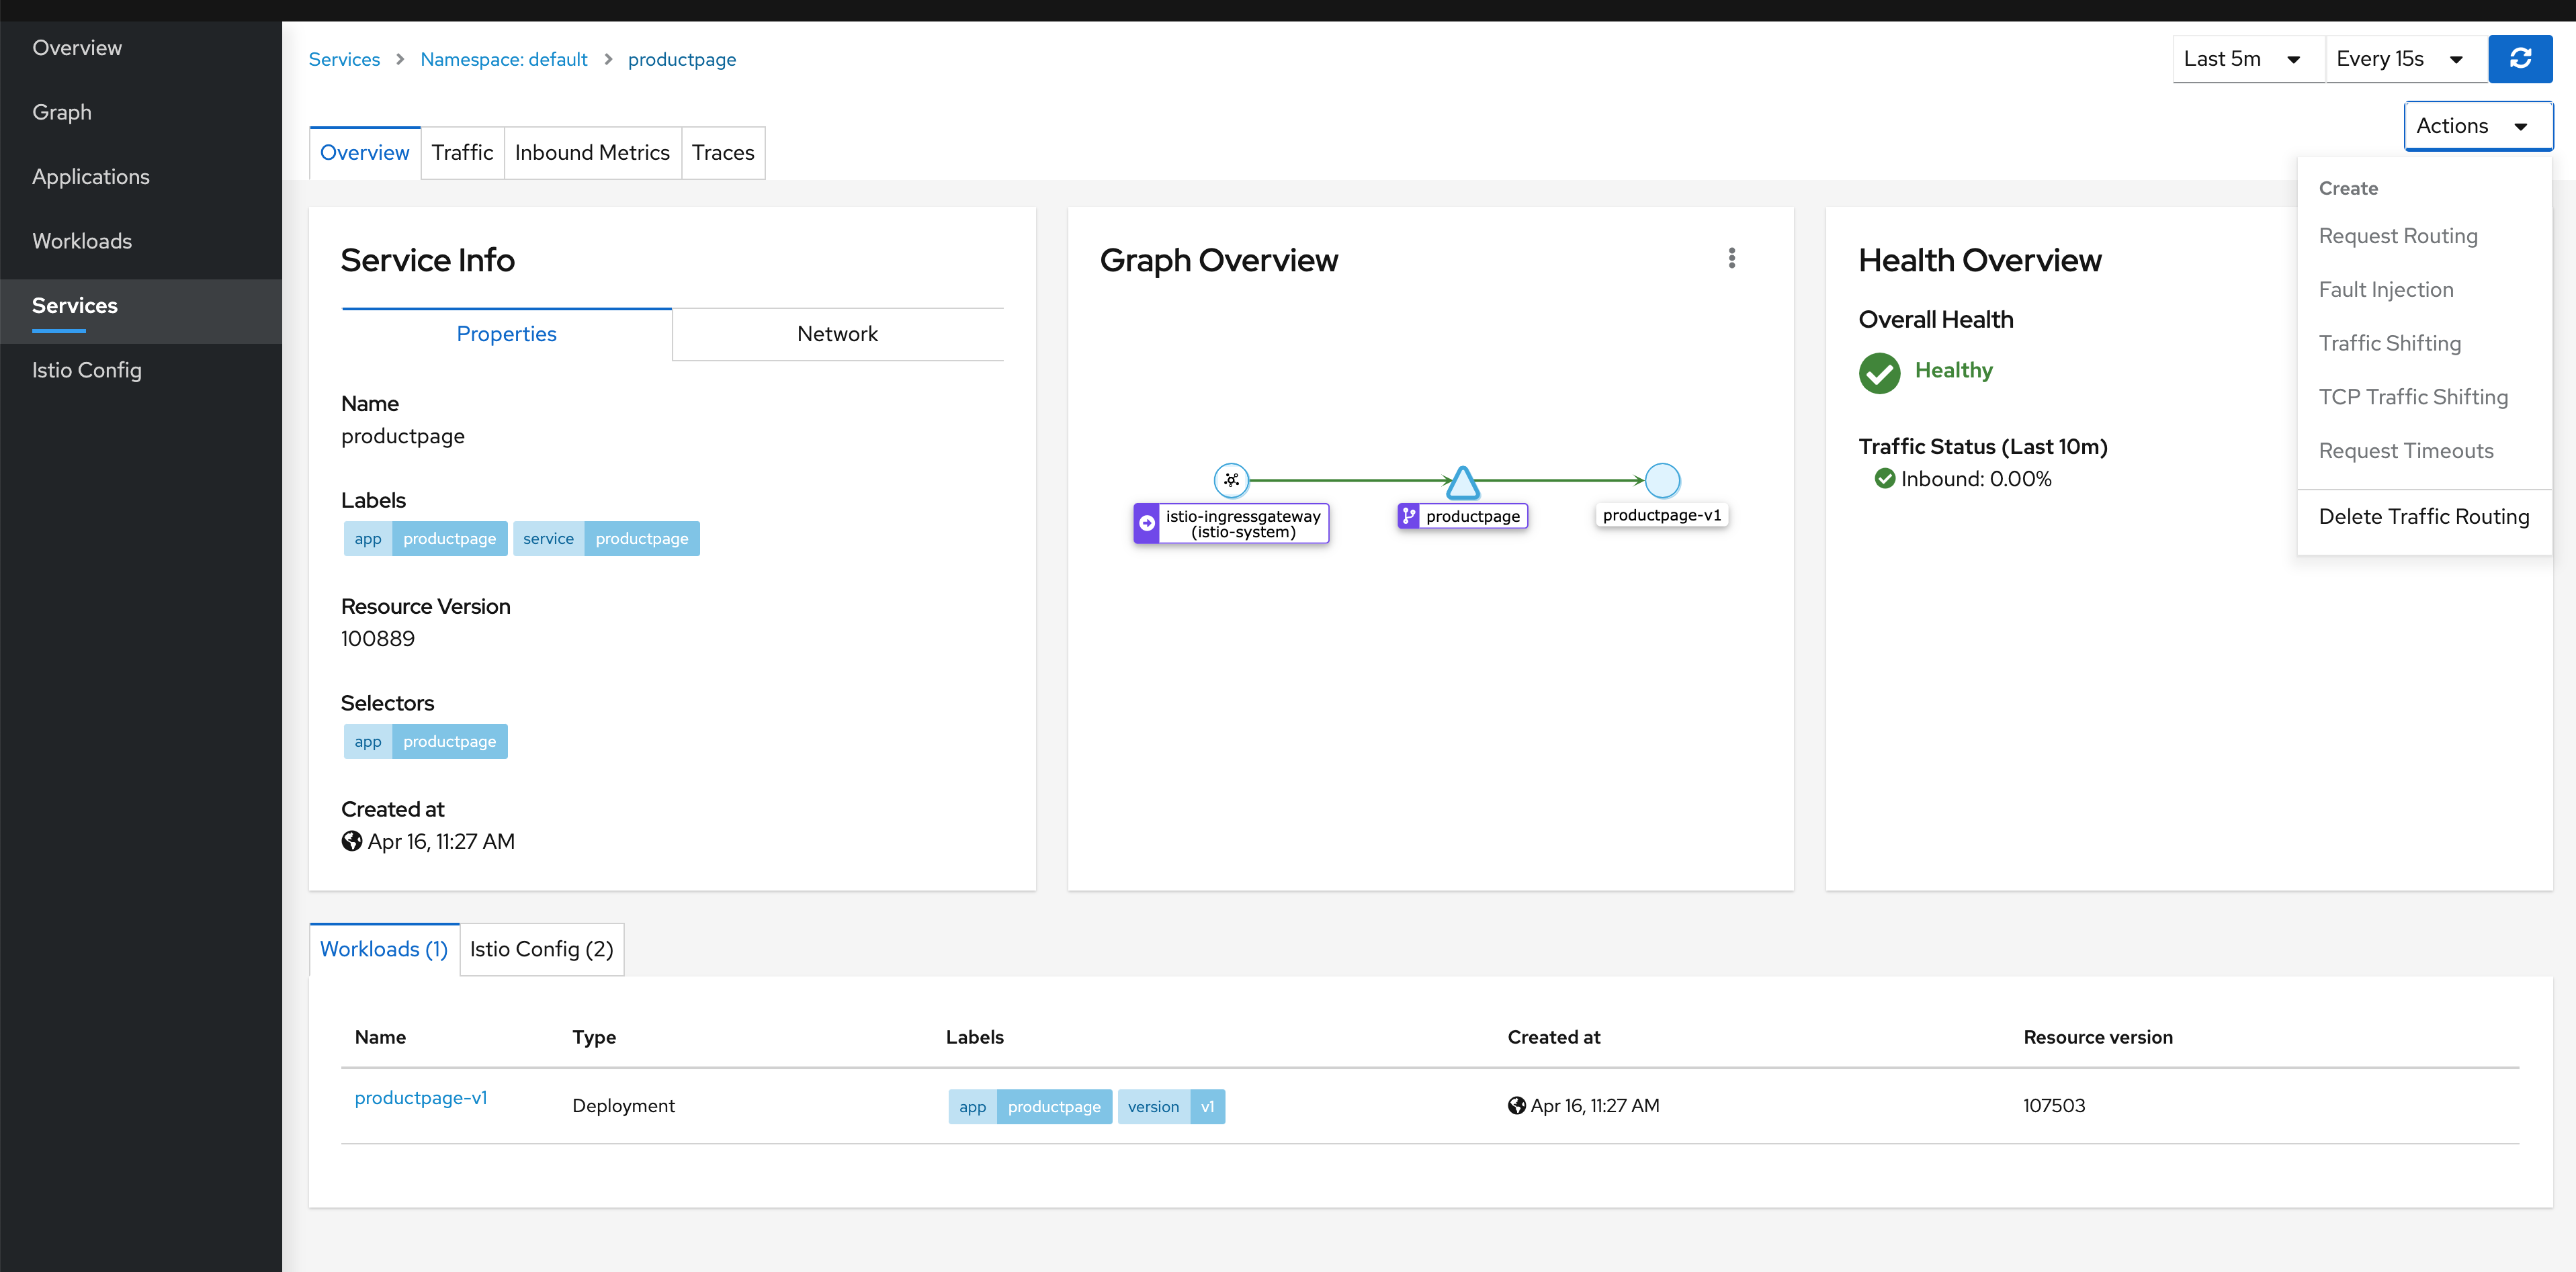Screen dimensions: 2576x1272
Task: Open the Network tab in Service Info
Action: [837, 334]
